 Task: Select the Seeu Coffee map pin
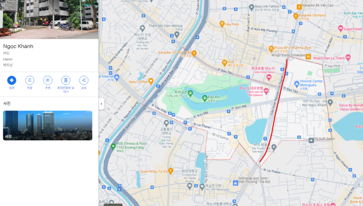[x=151, y=81]
